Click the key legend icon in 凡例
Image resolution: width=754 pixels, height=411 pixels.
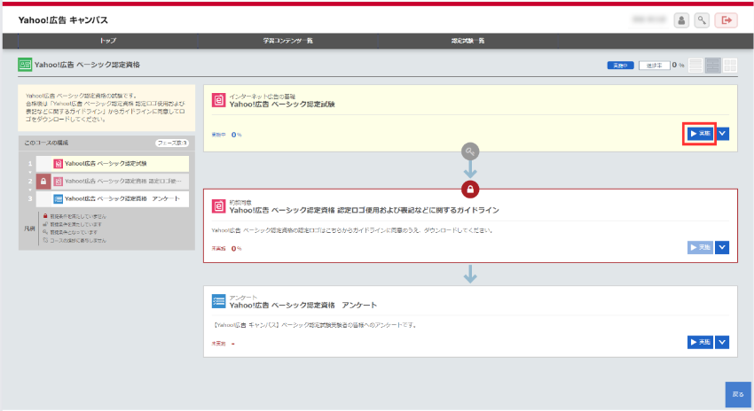tap(45, 232)
